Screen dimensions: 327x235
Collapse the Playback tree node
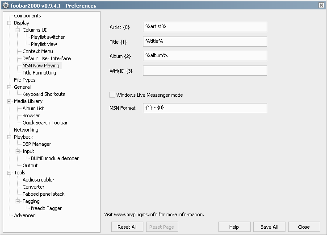coord(9,137)
